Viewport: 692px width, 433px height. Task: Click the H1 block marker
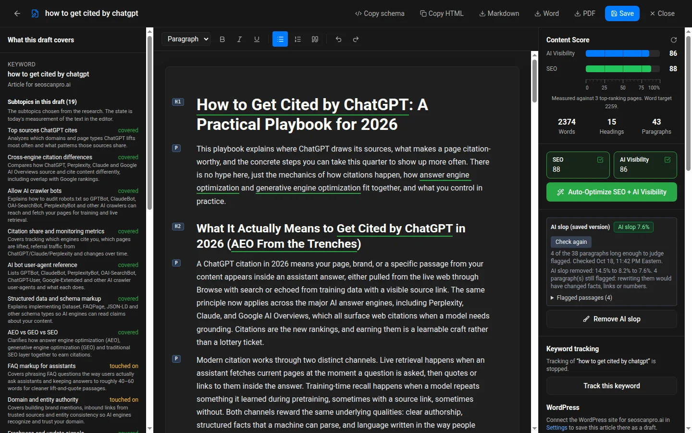coord(178,102)
